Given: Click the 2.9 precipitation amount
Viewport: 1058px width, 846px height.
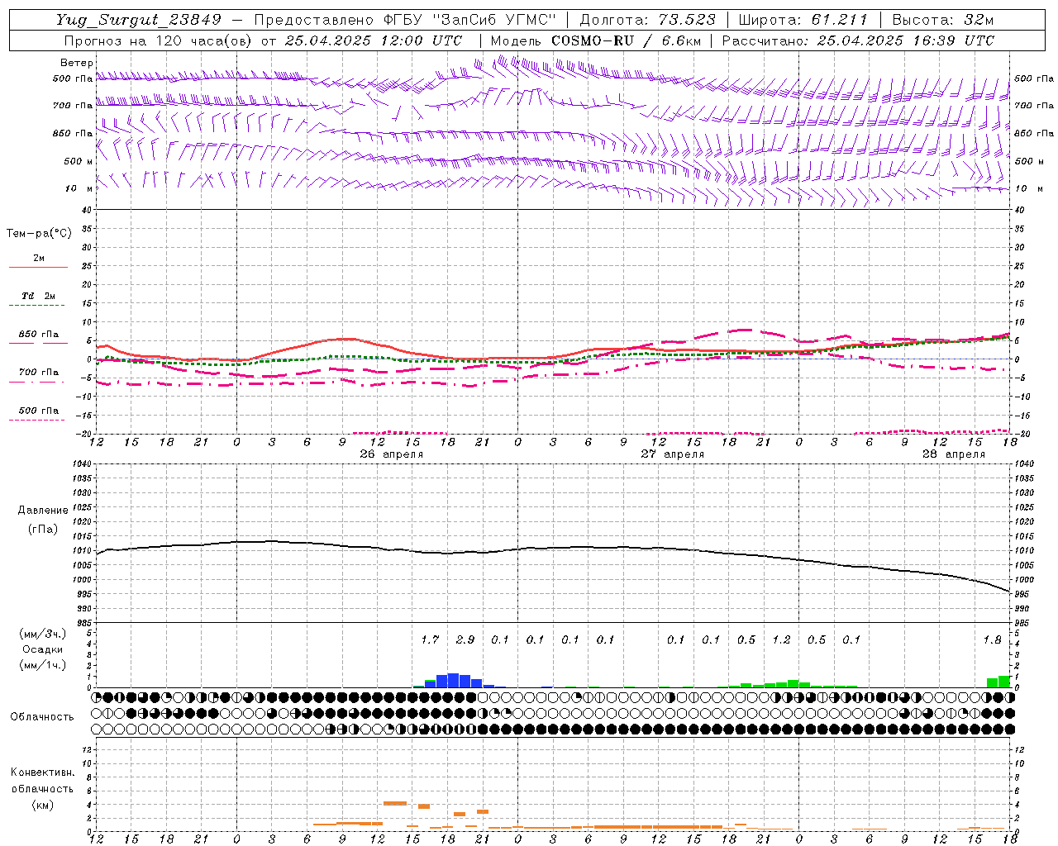Looking at the screenshot, I should [465, 639].
